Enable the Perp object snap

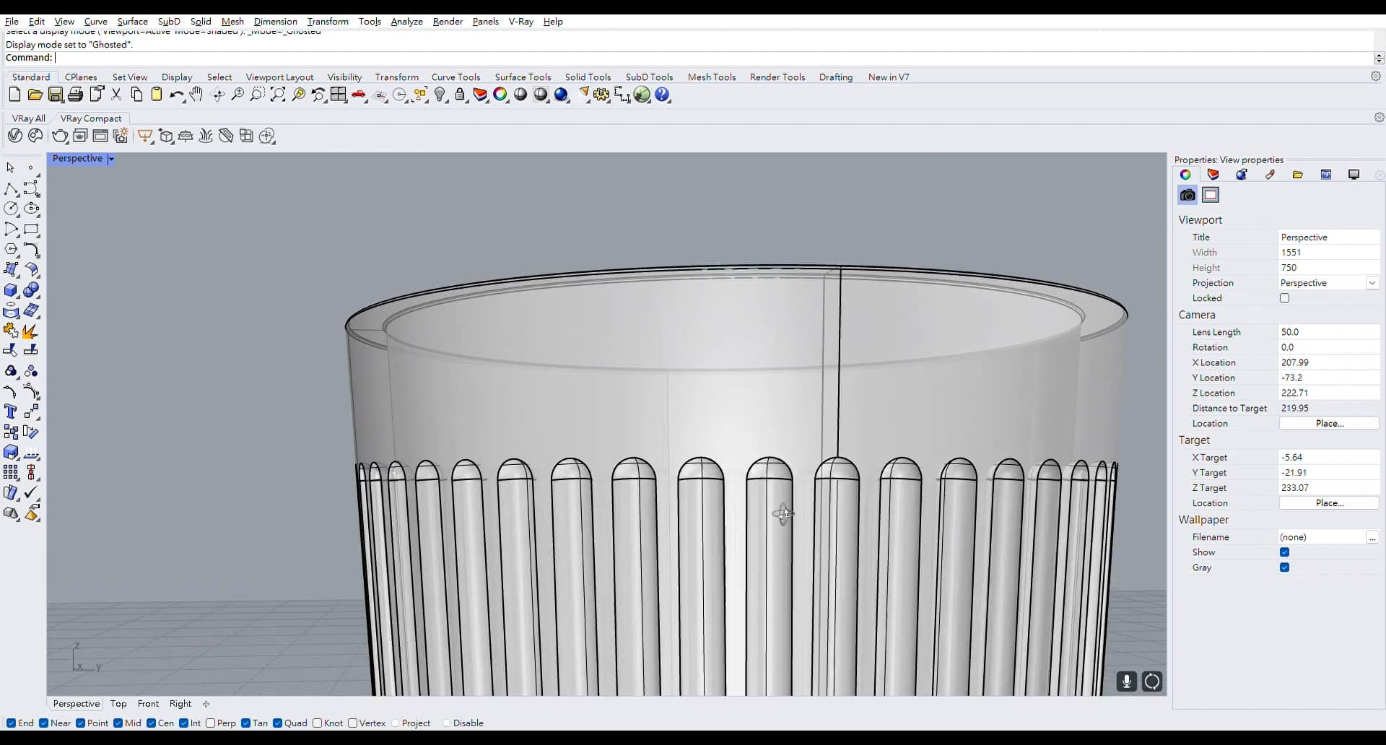tap(211, 723)
